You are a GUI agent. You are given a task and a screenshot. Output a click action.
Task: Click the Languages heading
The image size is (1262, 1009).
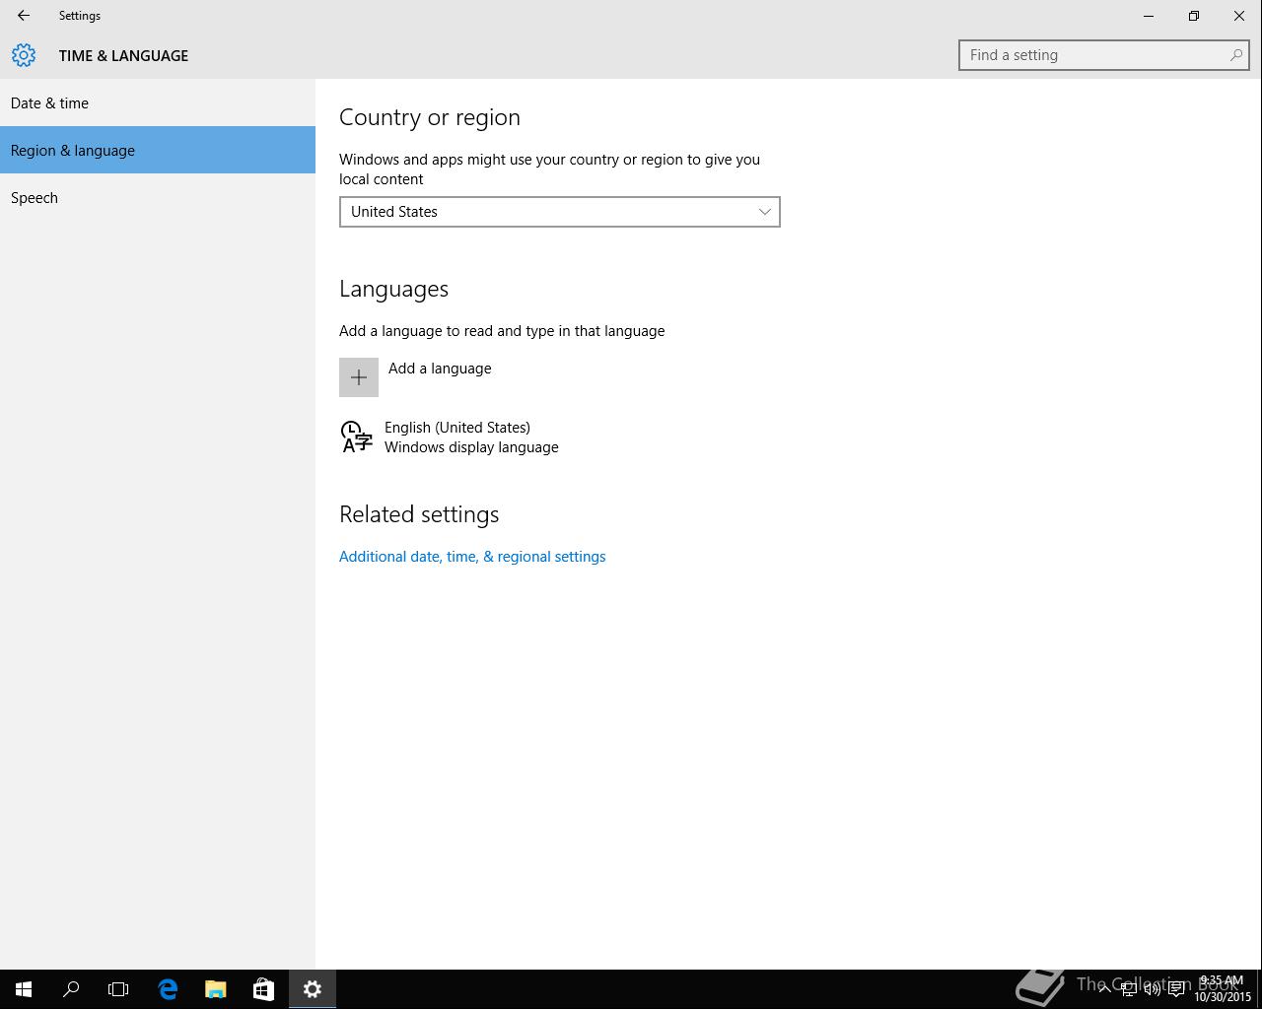tap(394, 289)
